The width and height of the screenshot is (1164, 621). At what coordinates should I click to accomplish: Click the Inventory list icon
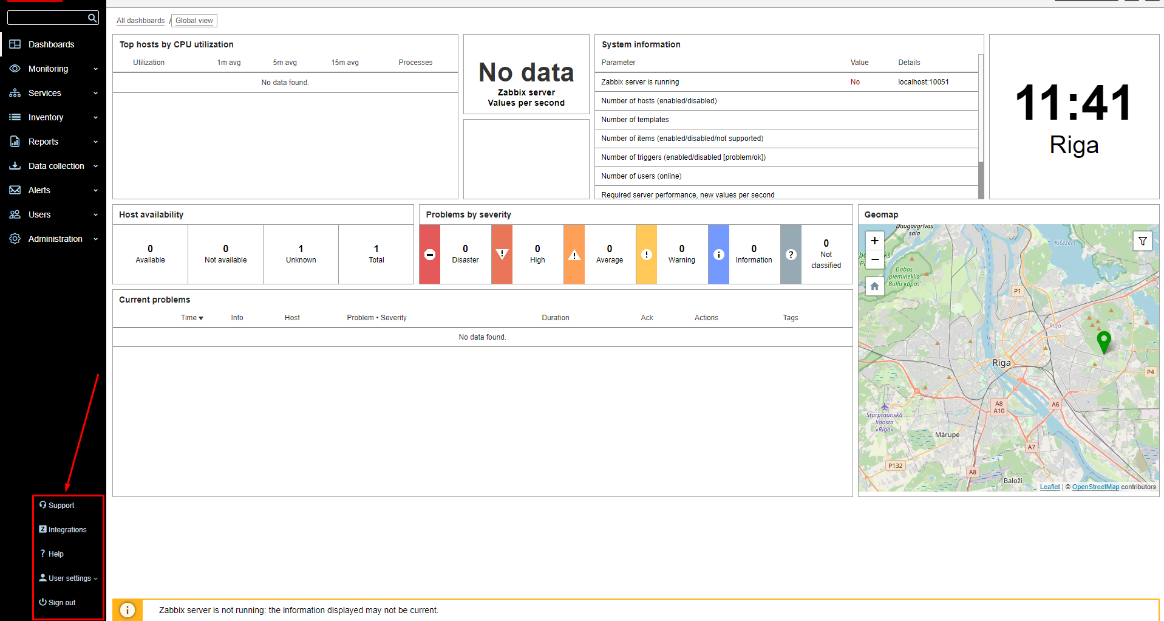pyautogui.click(x=15, y=117)
